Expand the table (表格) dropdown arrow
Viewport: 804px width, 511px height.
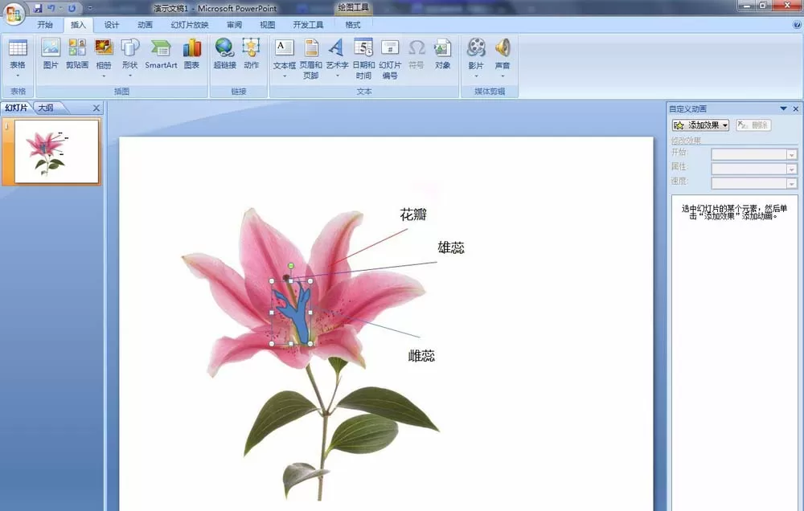tap(18, 76)
